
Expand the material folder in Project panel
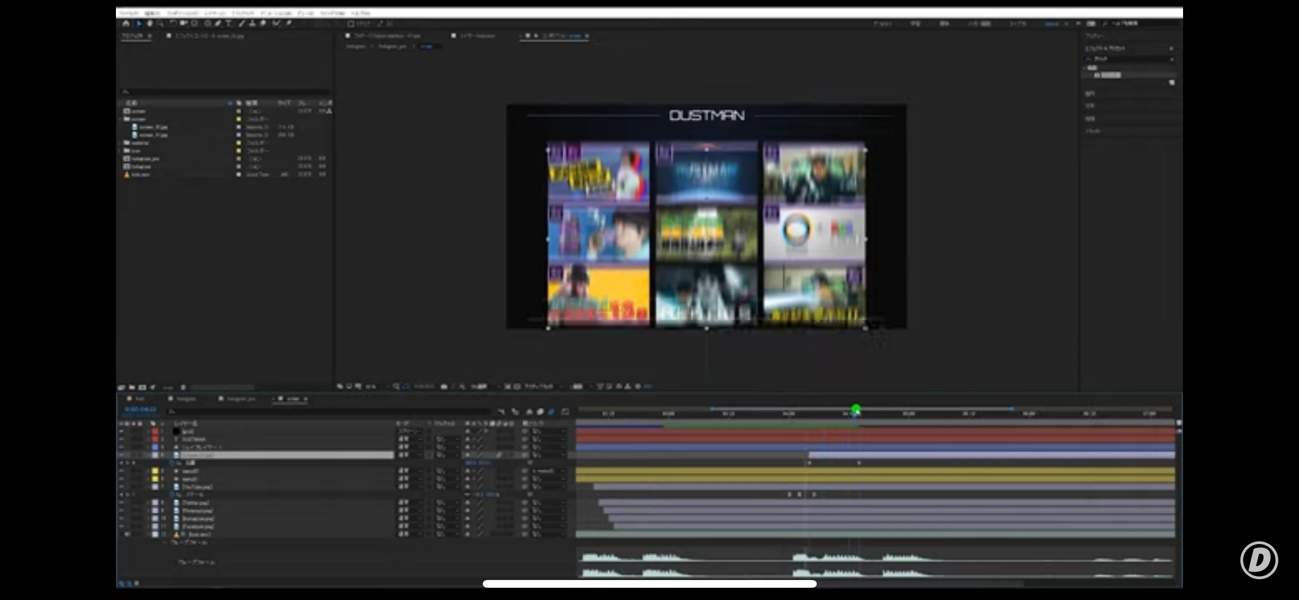pyautogui.click(x=121, y=143)
